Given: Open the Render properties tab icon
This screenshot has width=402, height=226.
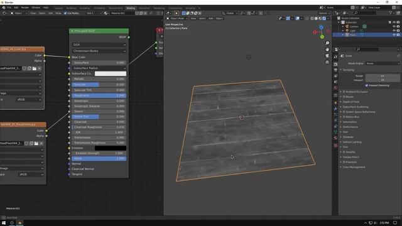Looking at the screenshot, I should click(335, 64).
